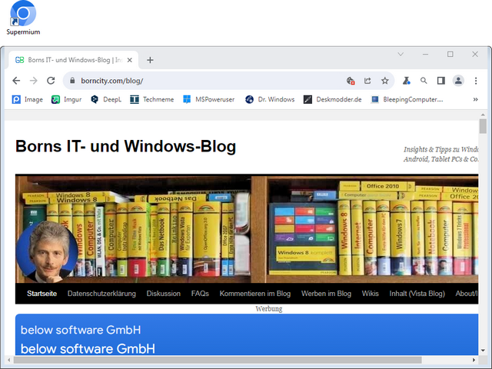The height and width of the screenshot is (369, 492).
Task: Toggle the side panel icon
Action: pyautogui.click(x=440, y=81)
